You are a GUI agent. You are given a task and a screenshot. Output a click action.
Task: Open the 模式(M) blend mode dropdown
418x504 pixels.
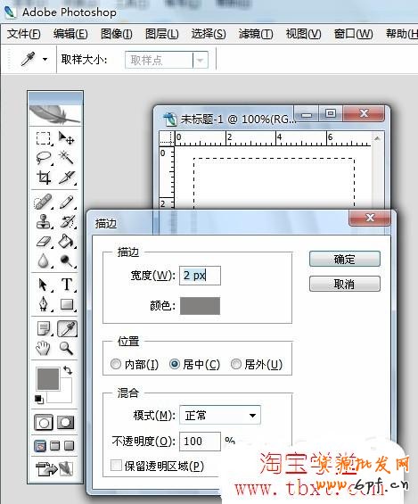click(220, 416)
